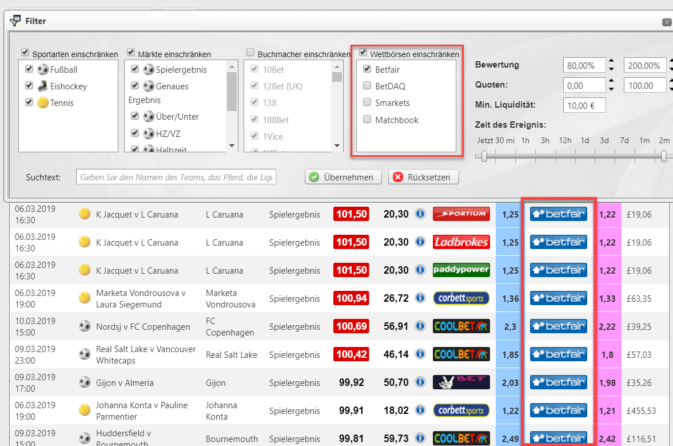The image size is (673, 446).
Task: Click the left handle of Zeit des Ereignis slider
Action: [484, 156]
